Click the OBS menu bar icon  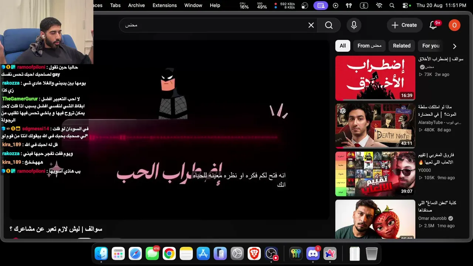coord(305,6)
